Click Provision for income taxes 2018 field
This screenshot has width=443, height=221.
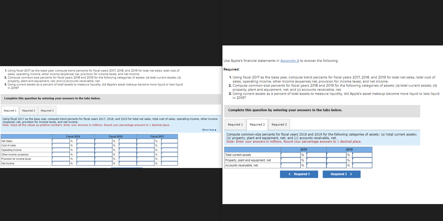tap(103, 158)
